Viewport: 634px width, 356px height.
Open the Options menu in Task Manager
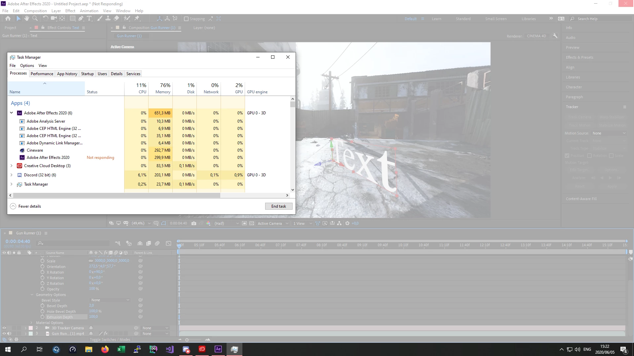click(27, 66)
